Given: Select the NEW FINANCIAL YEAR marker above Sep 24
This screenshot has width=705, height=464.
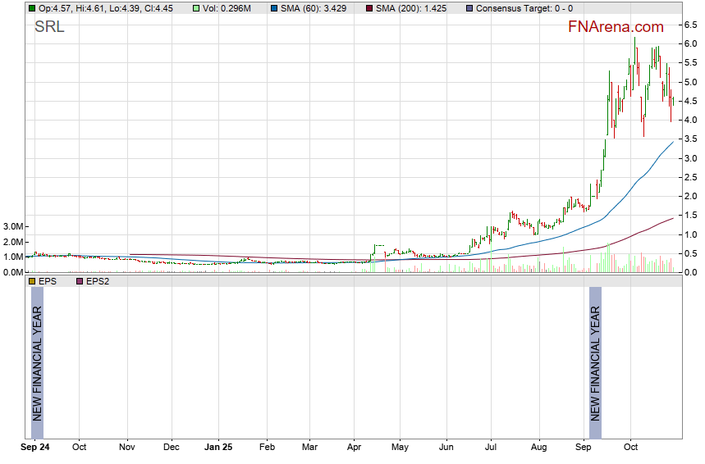Looking at the screenshot, I should (x=37, y=363).
